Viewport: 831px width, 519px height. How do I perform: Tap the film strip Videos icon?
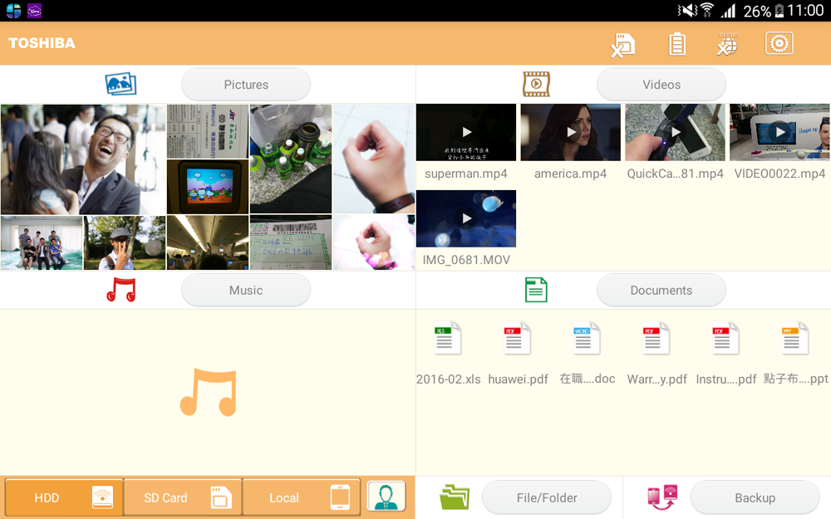point(536,84)
